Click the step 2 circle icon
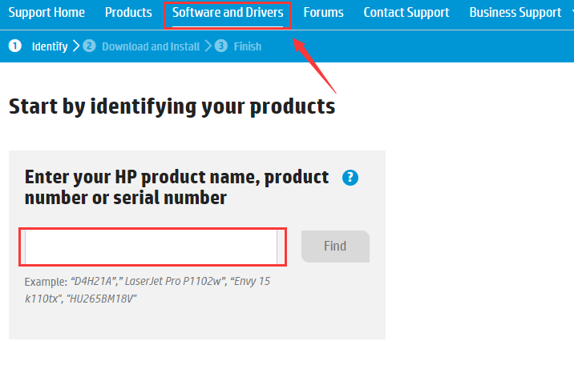Image resolution: width=574 pixels, height=369 pixels. (x=89, y=46)
